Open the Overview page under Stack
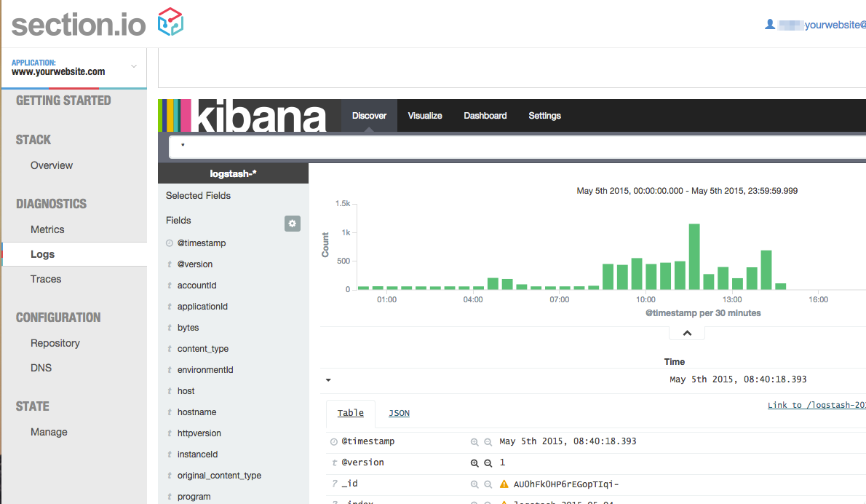Screen dimensions: 866x504 click(x=52, y=165)
